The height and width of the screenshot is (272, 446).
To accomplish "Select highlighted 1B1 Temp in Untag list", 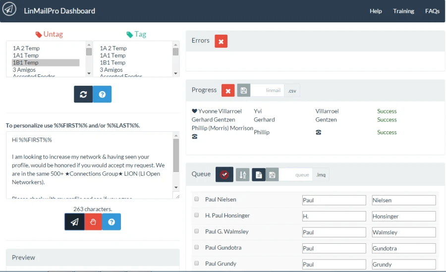I will click(x=46, y=62).
